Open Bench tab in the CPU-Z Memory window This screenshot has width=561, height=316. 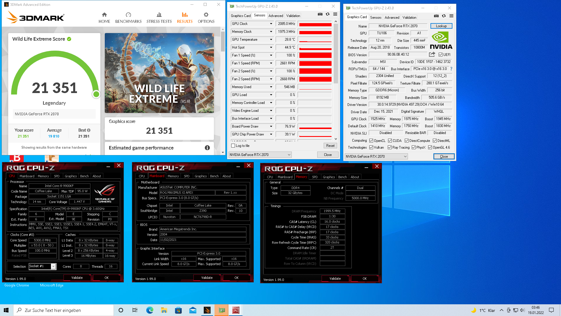(342, 177)
